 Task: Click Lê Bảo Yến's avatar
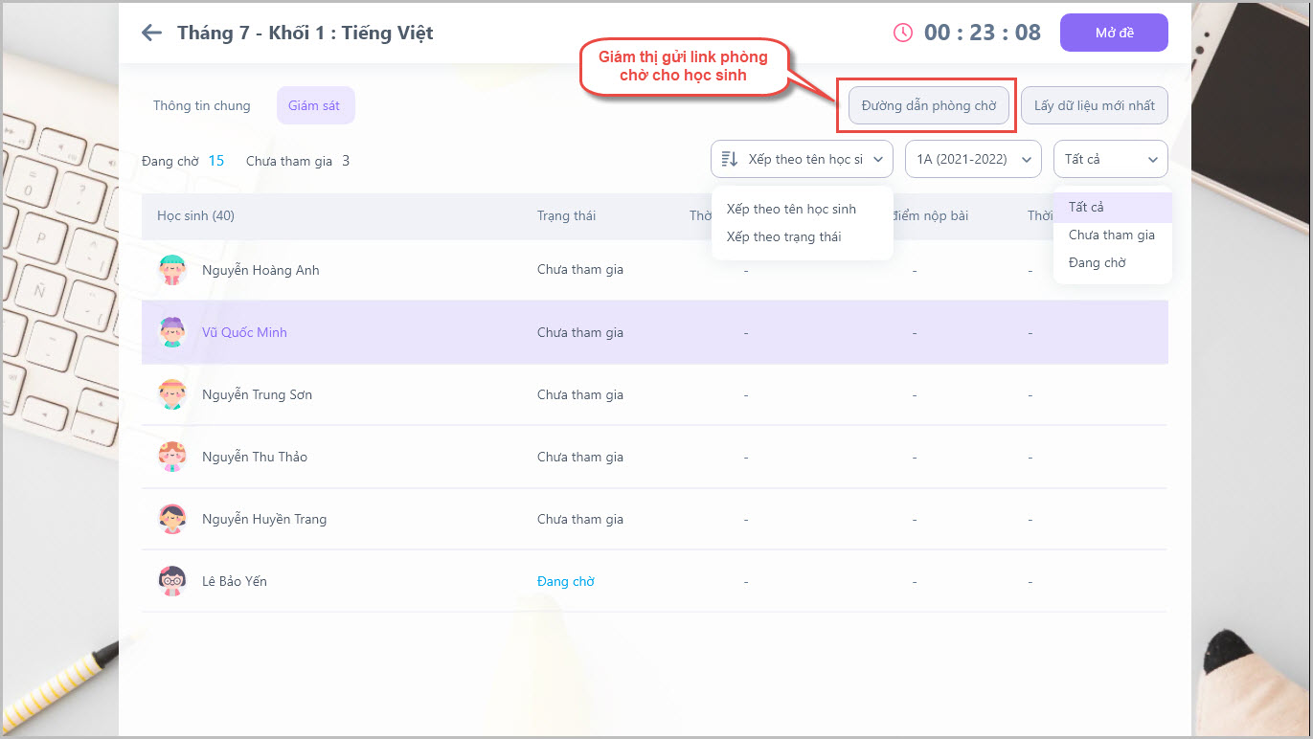tap(172, 581)
